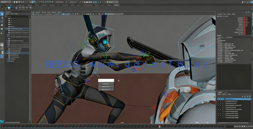Click the Undo arrow on the status line
The image size is (253, 129).
pos(21,2)
